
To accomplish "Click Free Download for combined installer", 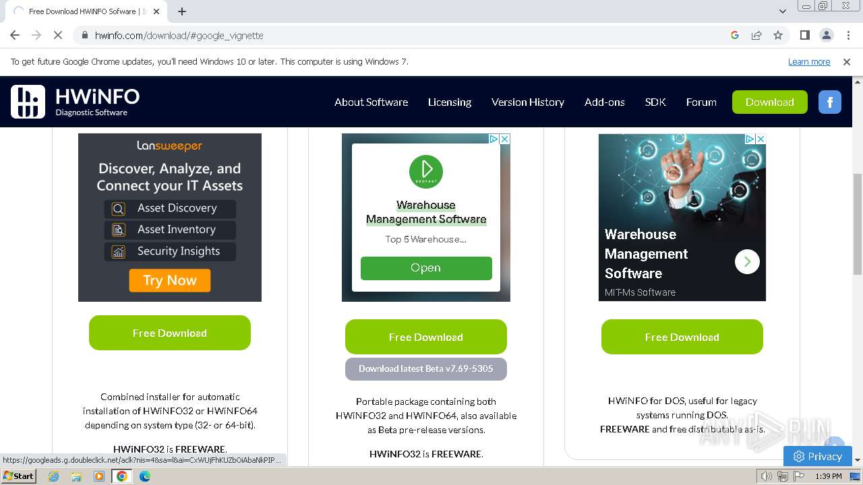I will 170,333.
